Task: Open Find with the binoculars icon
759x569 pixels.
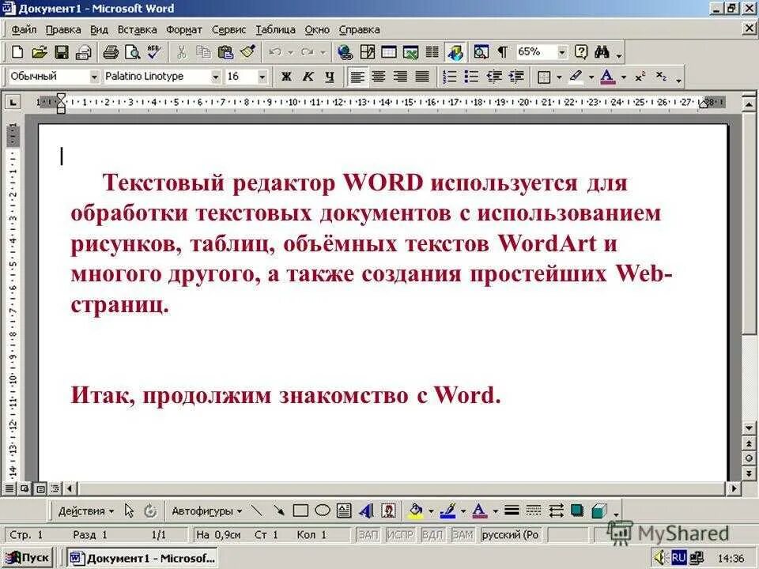Action: pos(602,52)
